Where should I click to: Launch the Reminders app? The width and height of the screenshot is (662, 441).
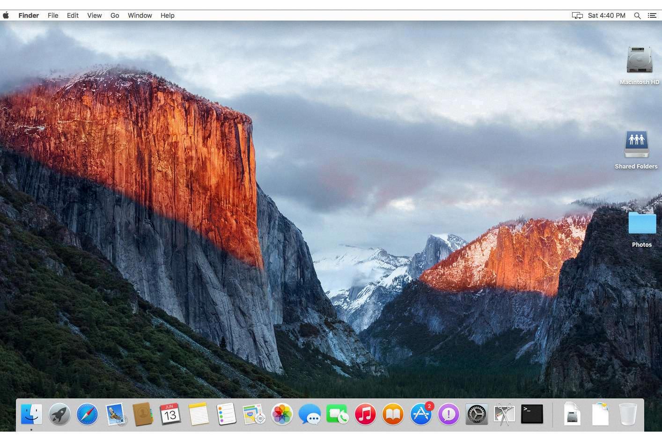tap(226, 414)
